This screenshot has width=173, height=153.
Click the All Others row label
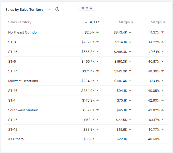(16, 139)
